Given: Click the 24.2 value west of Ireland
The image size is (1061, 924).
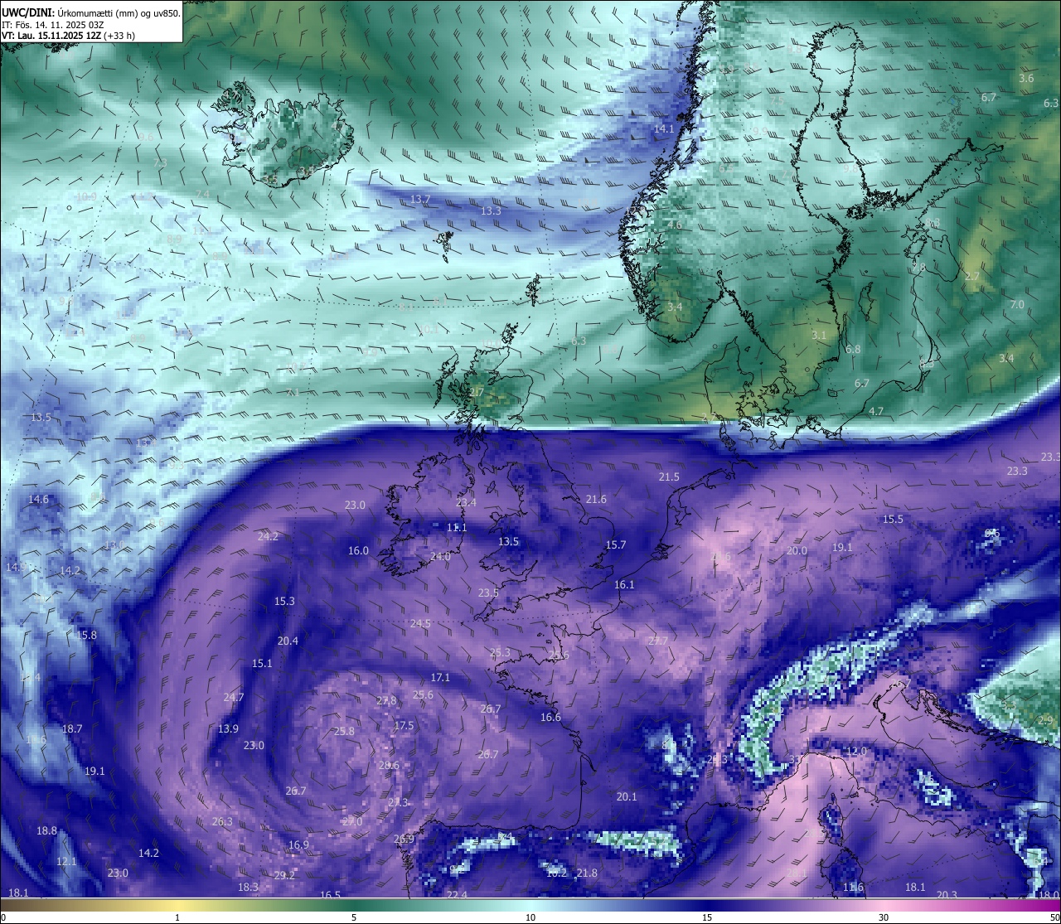Looking at the screenshot, I should point(268,537).
